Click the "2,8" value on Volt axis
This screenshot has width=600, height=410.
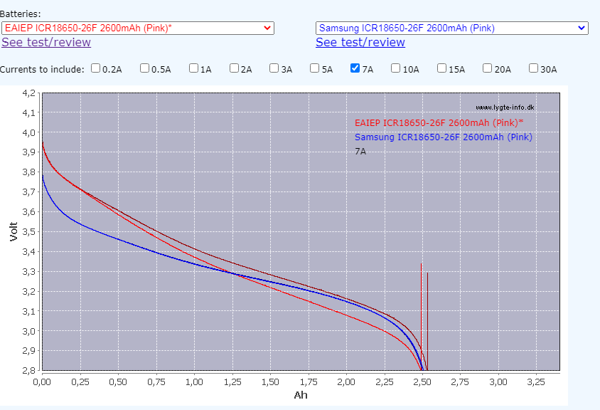click(x=29, y=371)
